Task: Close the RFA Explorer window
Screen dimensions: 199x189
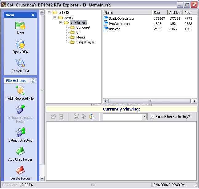Action: (194, 5)
